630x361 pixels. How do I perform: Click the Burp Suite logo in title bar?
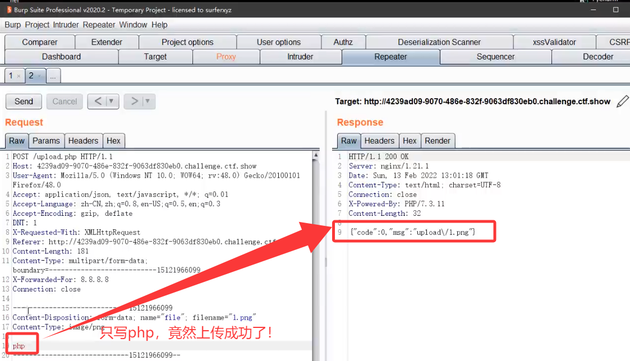pos(9,10)
